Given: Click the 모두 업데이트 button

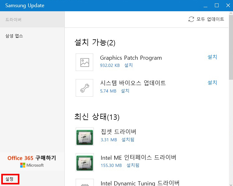Looking at the screenshot, I should pyautogui.click(x=206, y=19).
